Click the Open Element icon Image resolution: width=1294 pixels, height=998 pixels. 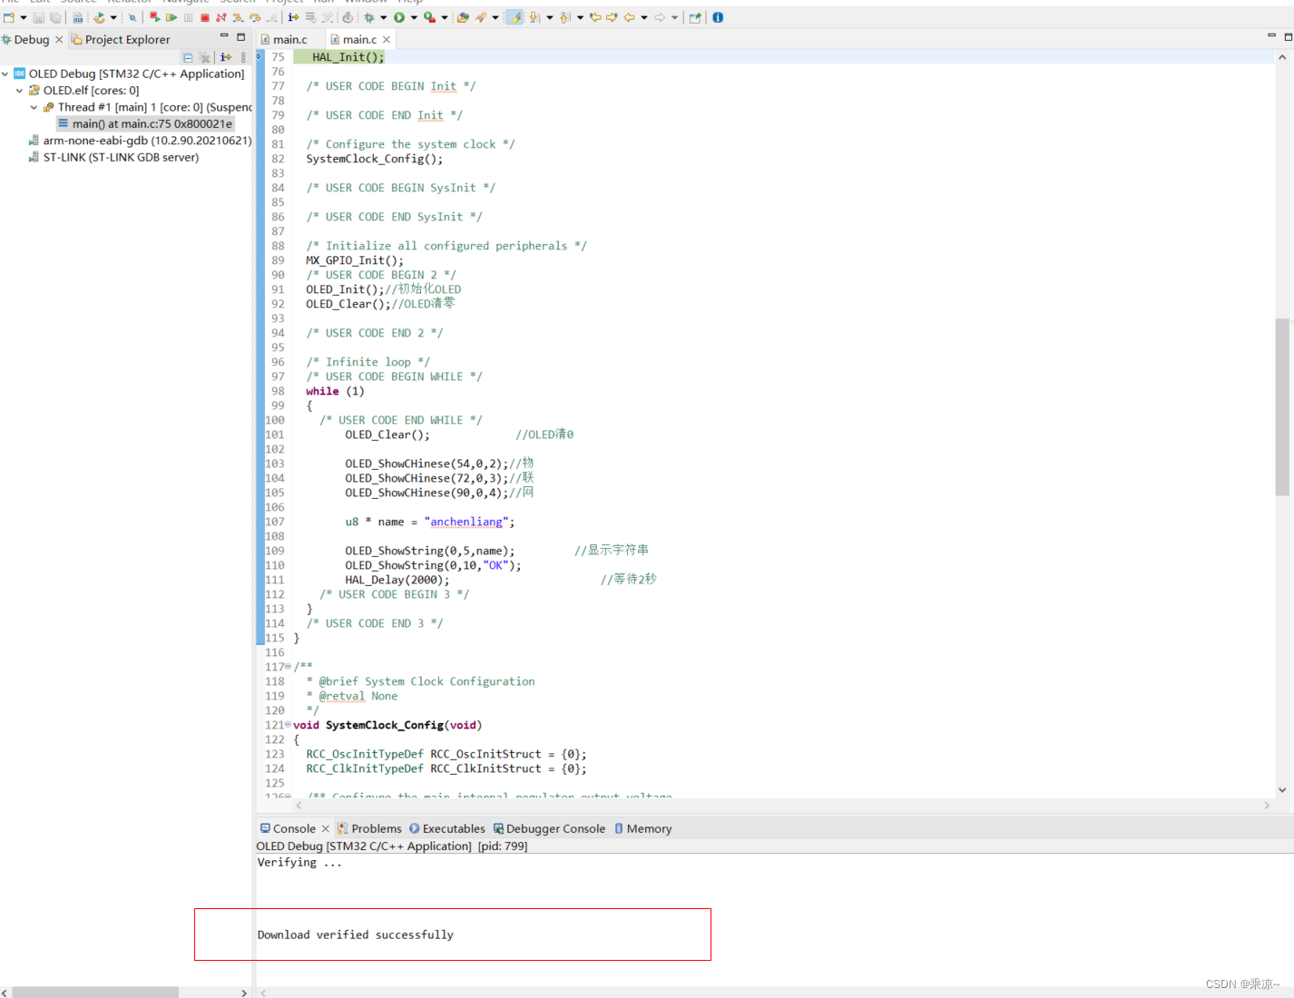(463, 17)
